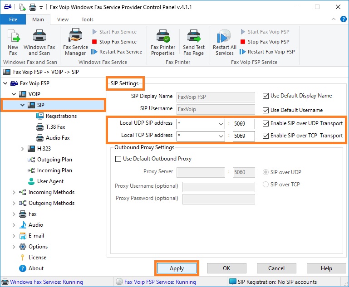
Task: Expand the E-mail tree node
Action: click(x=14, y=236)
